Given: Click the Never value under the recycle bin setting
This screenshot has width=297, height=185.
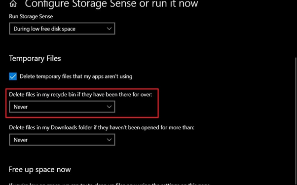Looking at the screenshot, I should (20, 107).
